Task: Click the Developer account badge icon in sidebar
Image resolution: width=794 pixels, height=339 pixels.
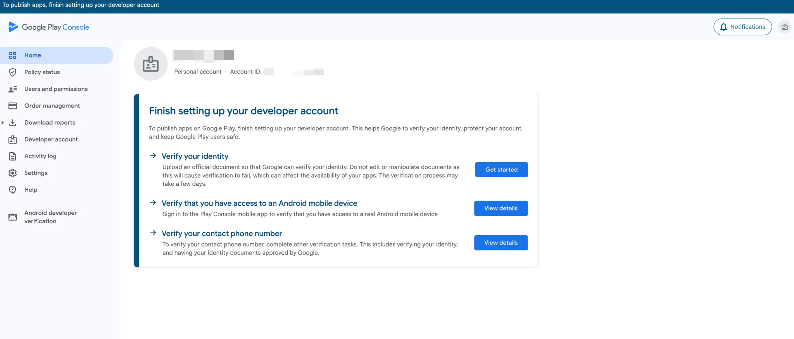Action: point(12,139)
